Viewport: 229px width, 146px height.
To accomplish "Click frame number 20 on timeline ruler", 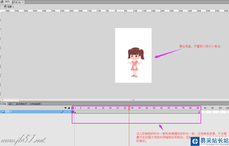I will (x=103, y=108).
